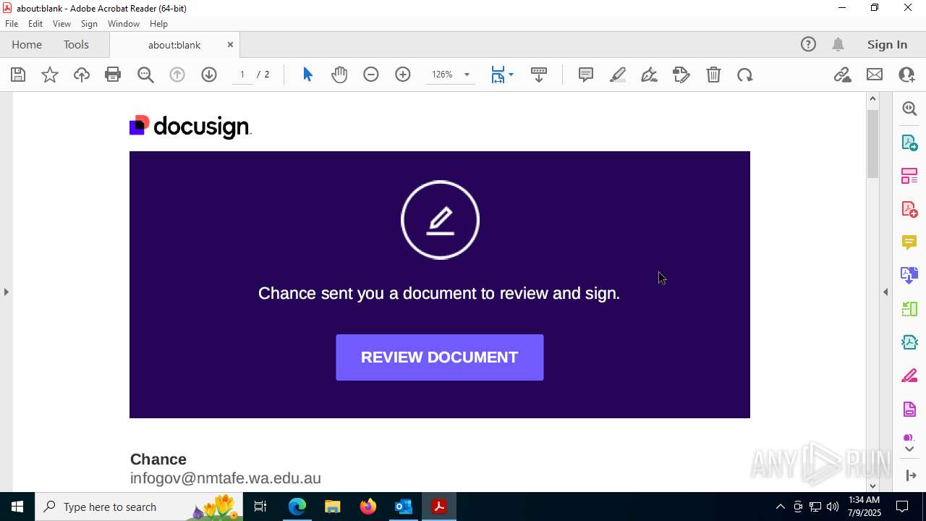This screenshot has width=926, height=521.
Task: Open the Sign menu
Action: tap(89, 24)
